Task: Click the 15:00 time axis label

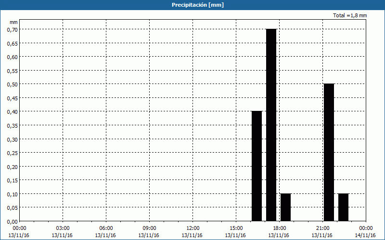Action: [236, 228]
